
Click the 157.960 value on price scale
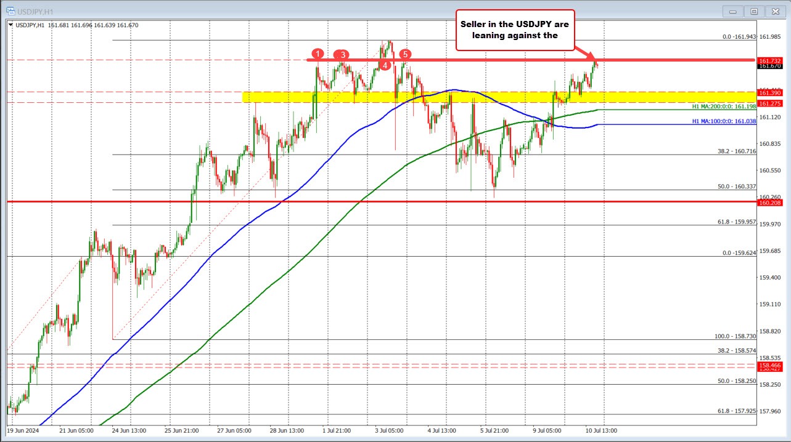pyautogui.click(x=770, y=411)
